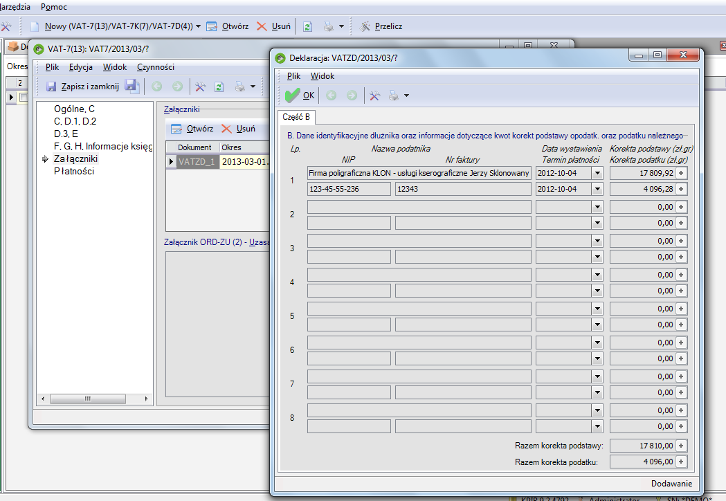Expand print dropdown in VAT-7 window toolbar

[x=253, y=86]
